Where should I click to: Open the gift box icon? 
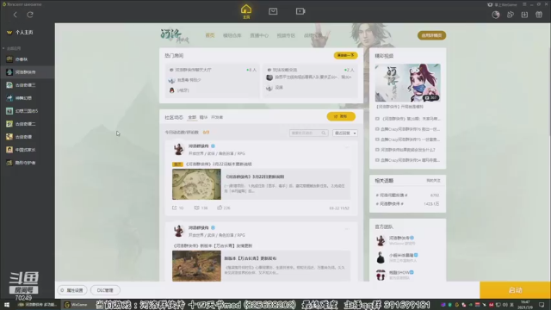(x=539, y=15)
